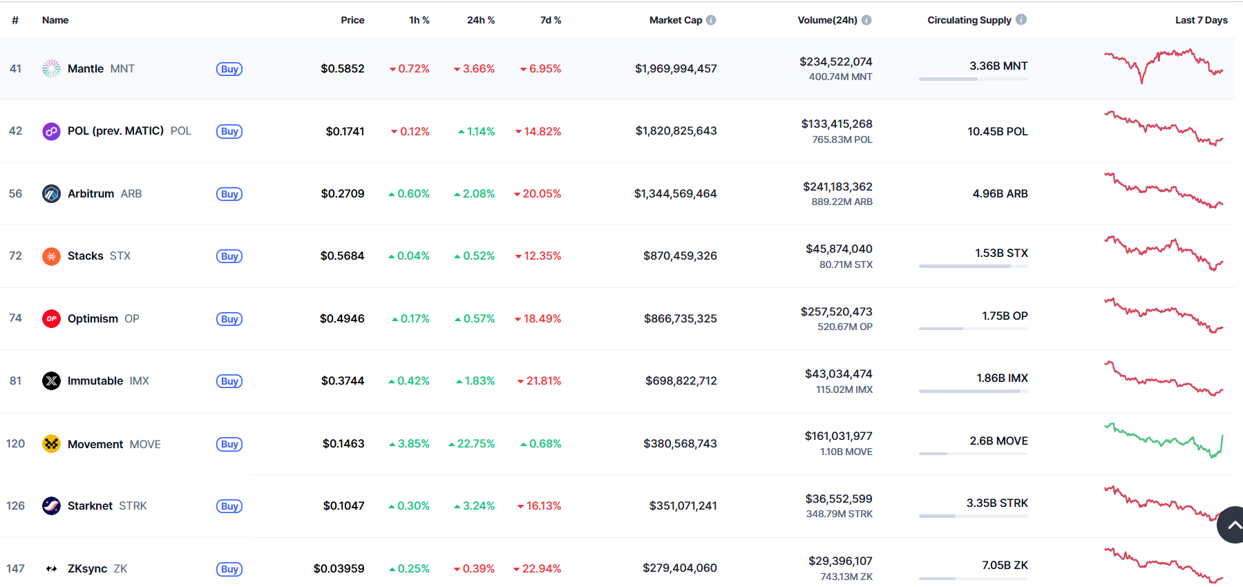Open Immutable 7-day sparkline chart

point(1164,378)
